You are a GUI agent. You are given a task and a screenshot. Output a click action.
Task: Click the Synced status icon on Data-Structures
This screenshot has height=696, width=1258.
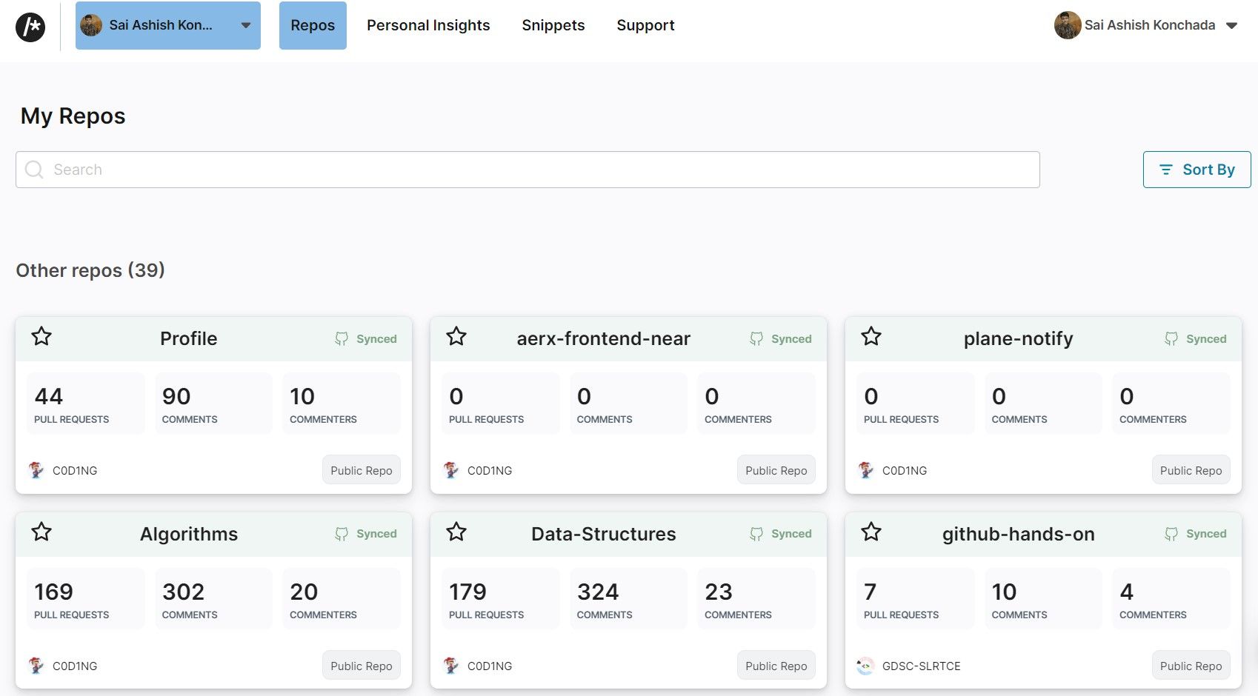(756, 534)
